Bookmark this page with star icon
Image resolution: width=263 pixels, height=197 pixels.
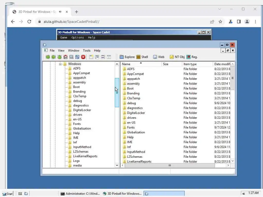[220, 22]
